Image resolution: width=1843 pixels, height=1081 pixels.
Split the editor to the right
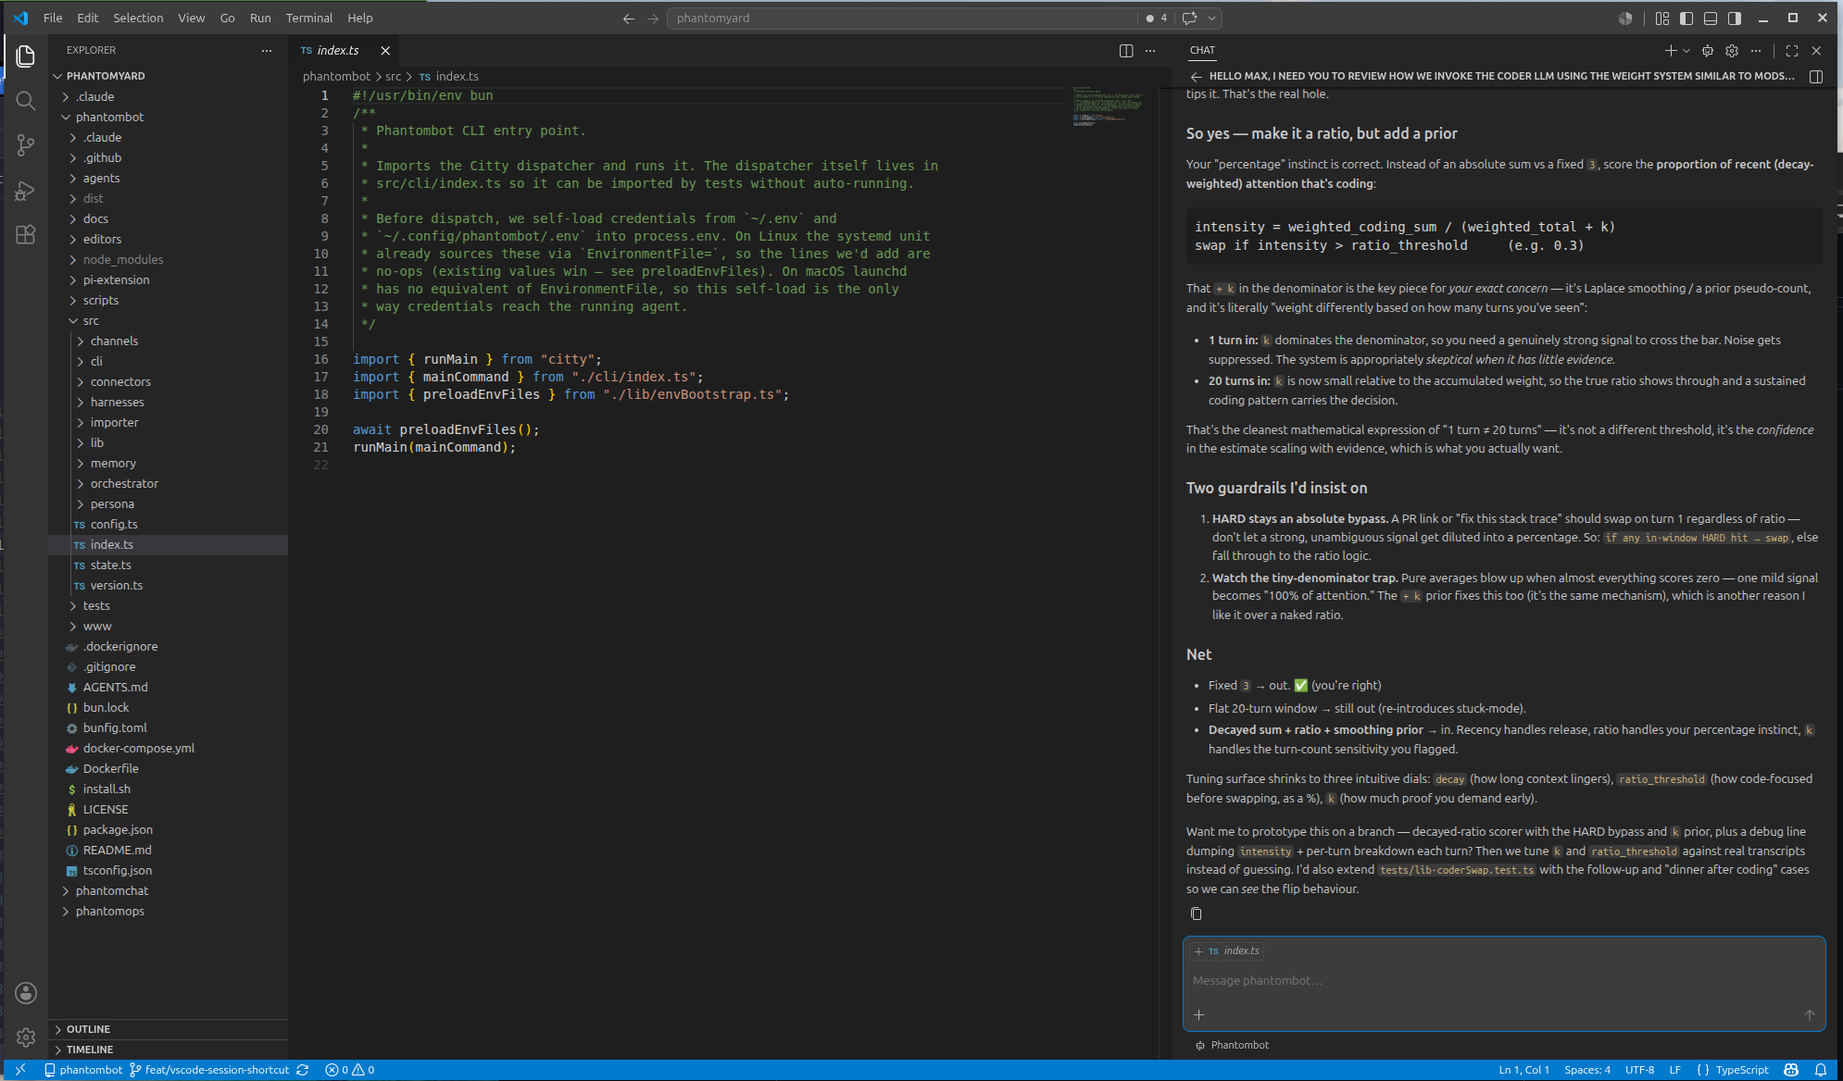[x=1126, y=51]
